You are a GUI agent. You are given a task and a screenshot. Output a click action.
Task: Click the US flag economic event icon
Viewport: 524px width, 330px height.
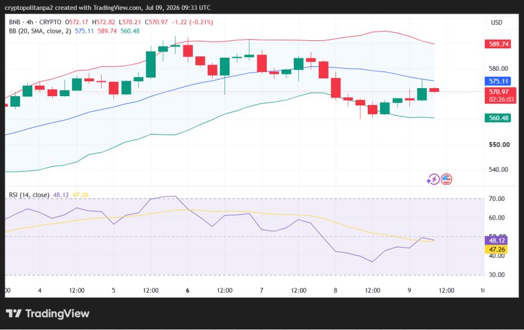[x=446, y=179]
